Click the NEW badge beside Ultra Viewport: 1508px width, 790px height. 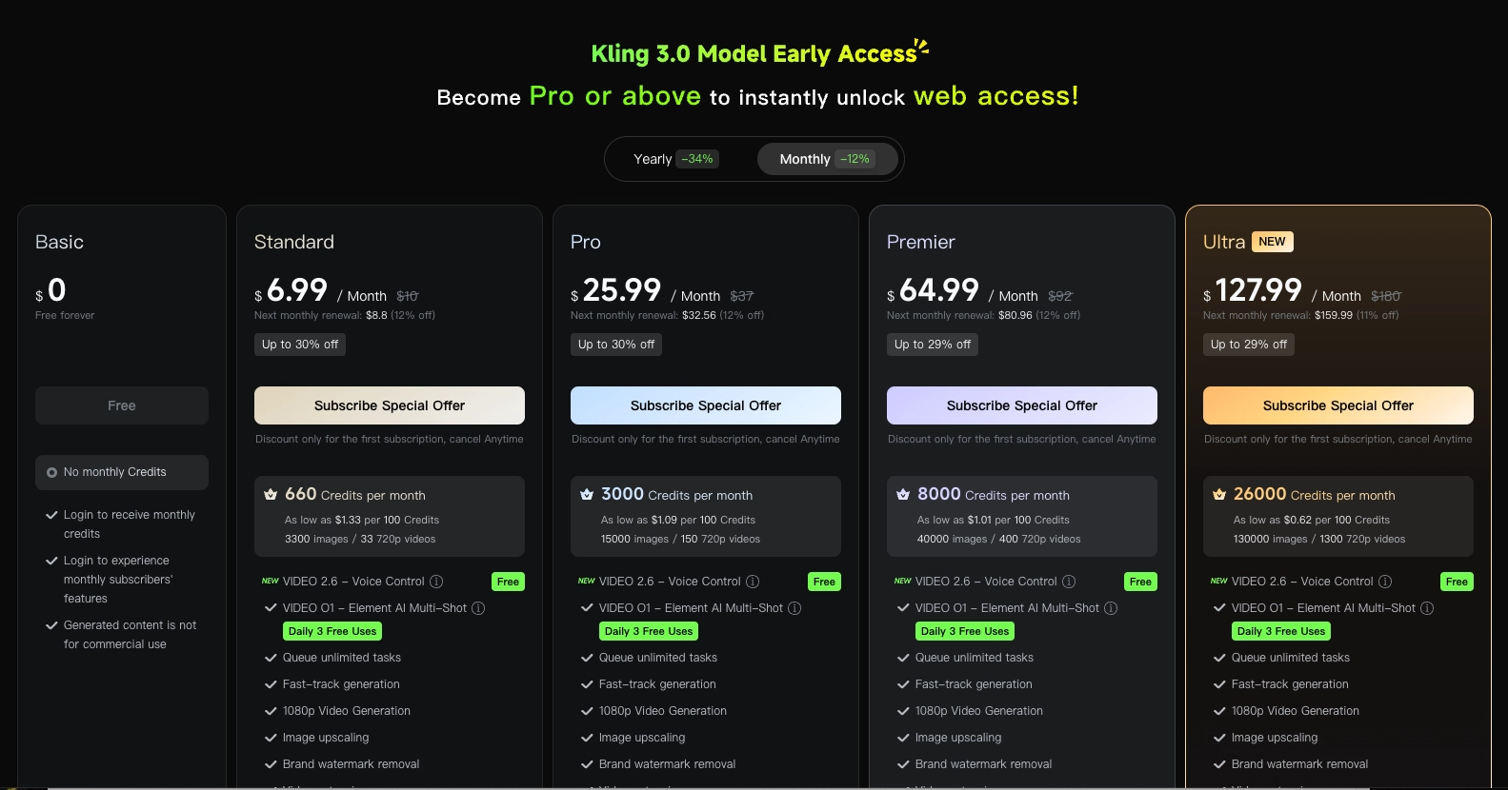click(x=1272, y=242)
